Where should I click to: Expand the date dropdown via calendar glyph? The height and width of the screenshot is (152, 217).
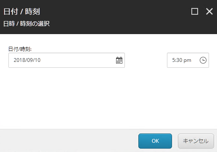119,60
